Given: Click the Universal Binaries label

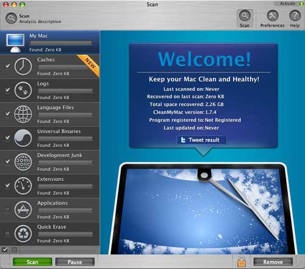Looking at the screenshot, I should click(x=59, y=131).
